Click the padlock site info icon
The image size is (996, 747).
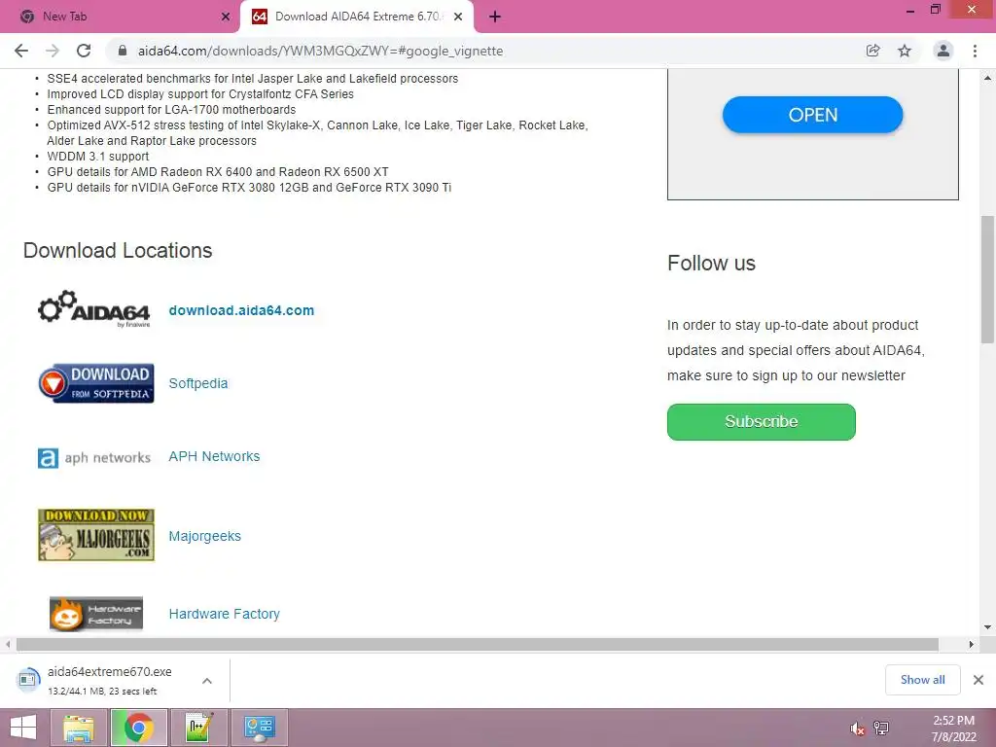coord(123,51)
